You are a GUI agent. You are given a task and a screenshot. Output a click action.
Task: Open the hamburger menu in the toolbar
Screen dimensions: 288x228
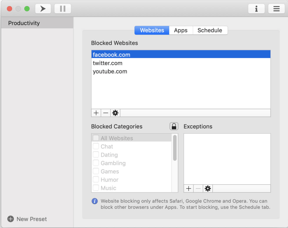[276, 9]
